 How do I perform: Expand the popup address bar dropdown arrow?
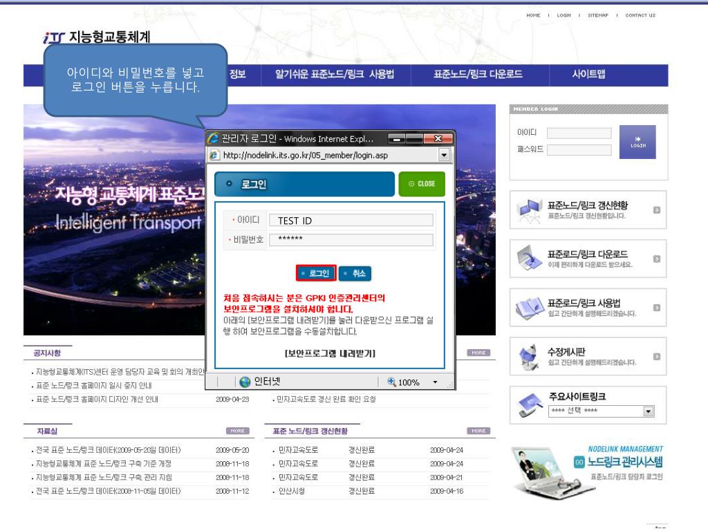click(x=442, y=156)
